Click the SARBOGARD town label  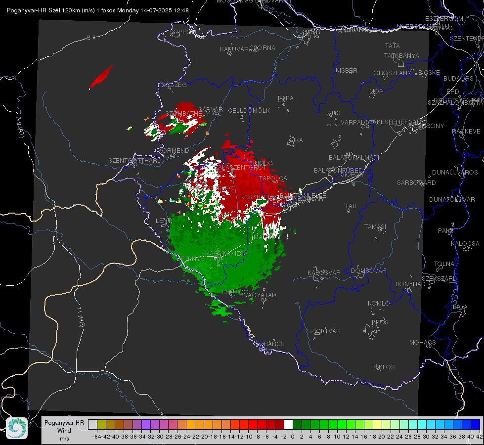[x=416, y=183]
